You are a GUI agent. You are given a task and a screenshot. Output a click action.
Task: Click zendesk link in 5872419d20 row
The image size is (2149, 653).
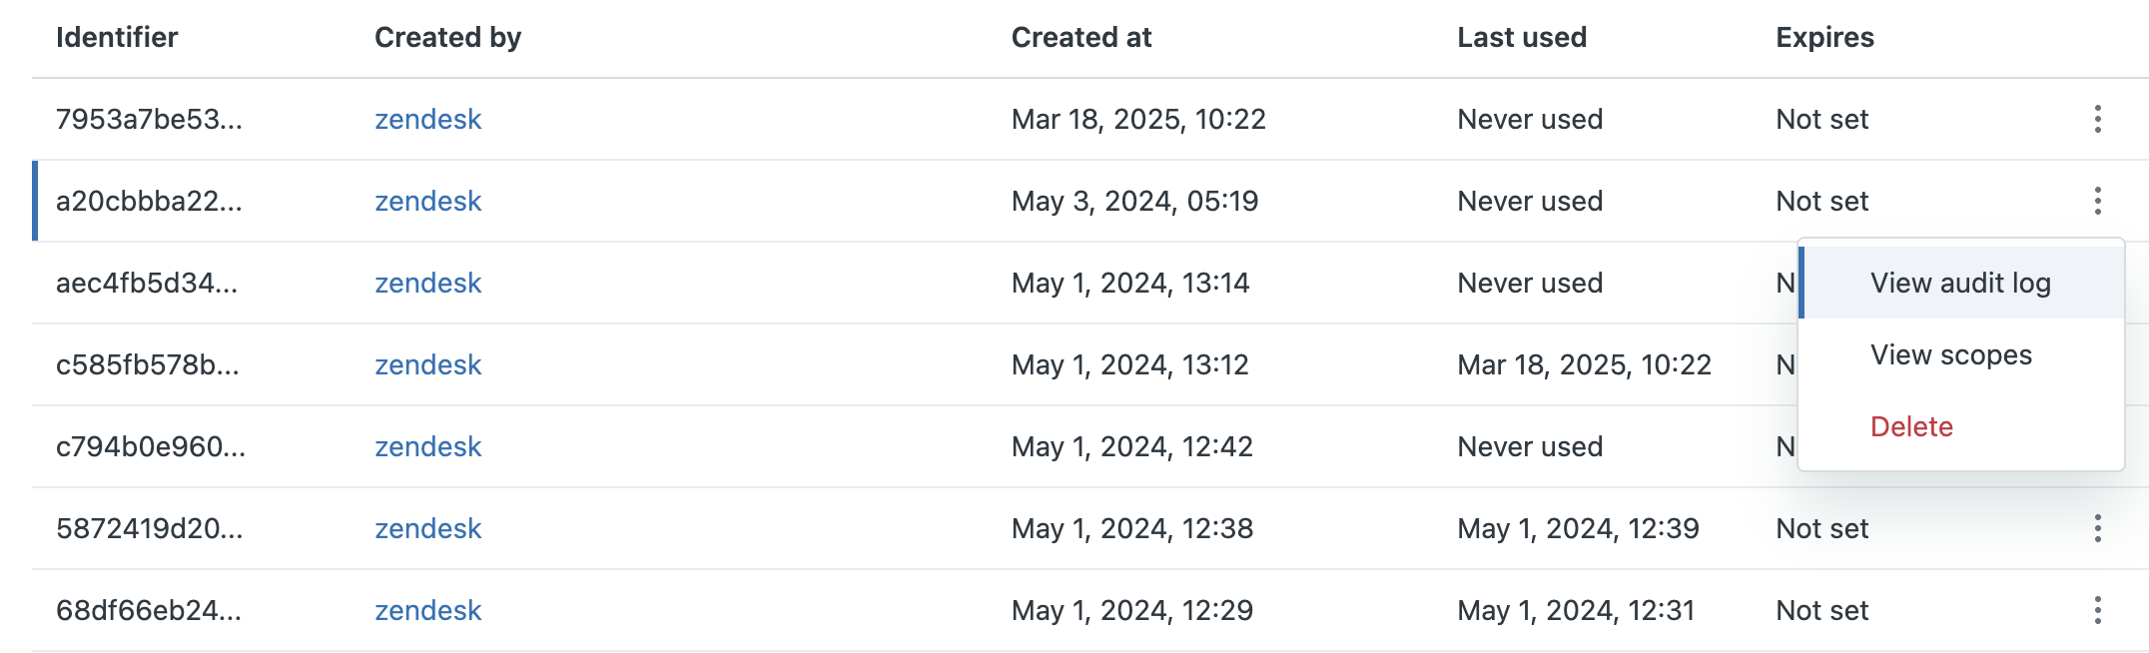coord(427,528)
